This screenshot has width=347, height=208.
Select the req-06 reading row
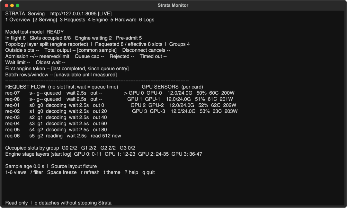(x=63, y=136)
